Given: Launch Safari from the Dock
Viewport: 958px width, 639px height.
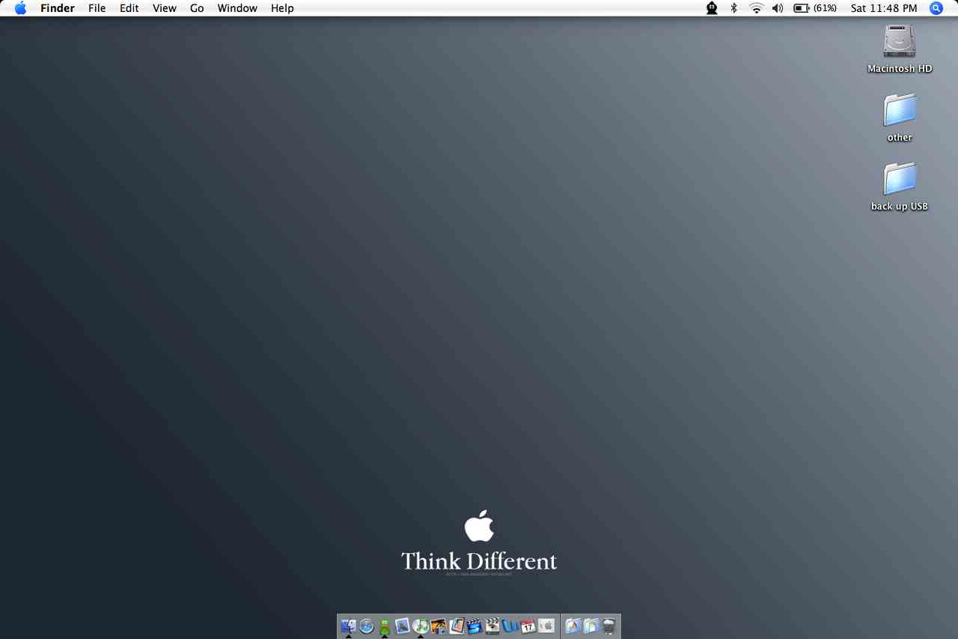Looking at the screenshot, I should point(366,626).
